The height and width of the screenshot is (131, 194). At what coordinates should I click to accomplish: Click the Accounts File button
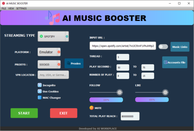(x=175, y=62)
